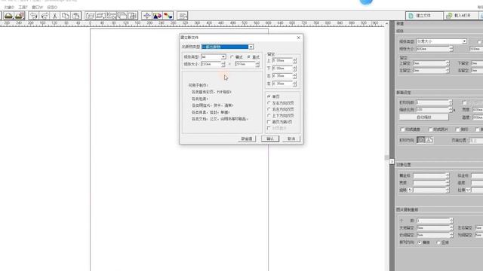
Task: Open the 对象 menu
Action: 9,7
